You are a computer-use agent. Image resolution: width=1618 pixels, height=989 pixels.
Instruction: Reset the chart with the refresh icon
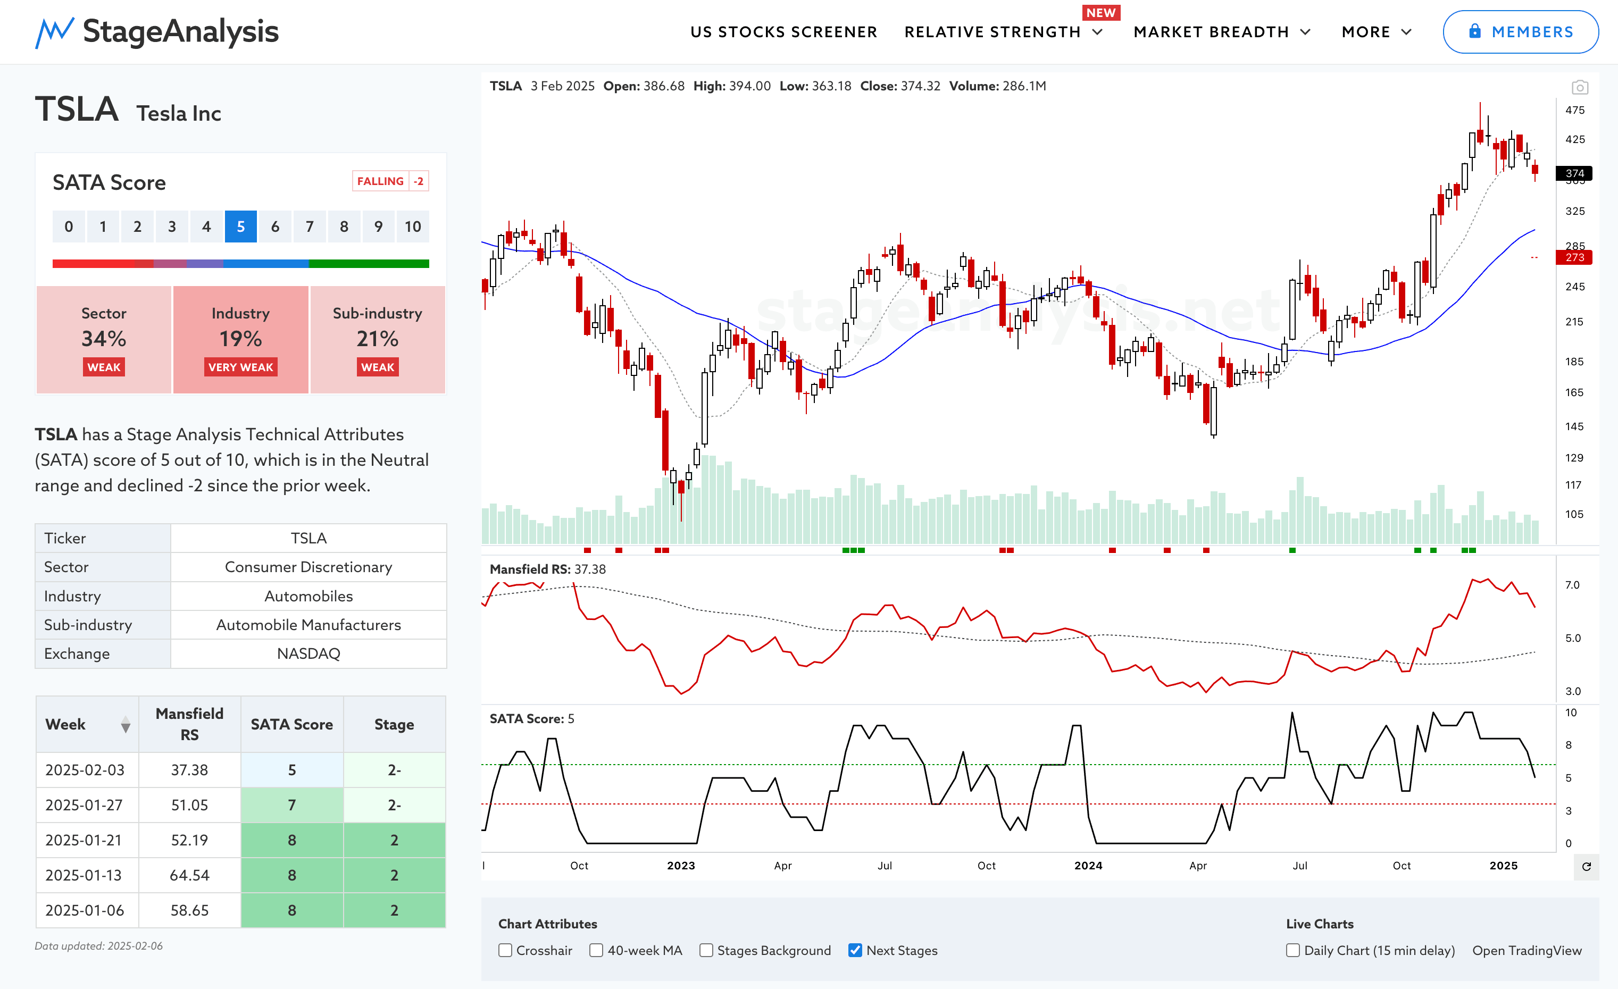(1587, 866)
